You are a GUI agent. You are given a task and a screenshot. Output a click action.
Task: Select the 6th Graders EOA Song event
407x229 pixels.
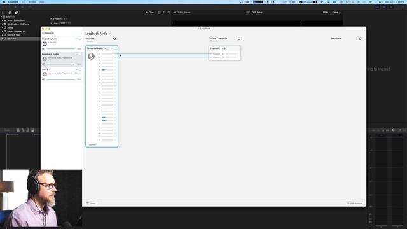coord(18,24)
